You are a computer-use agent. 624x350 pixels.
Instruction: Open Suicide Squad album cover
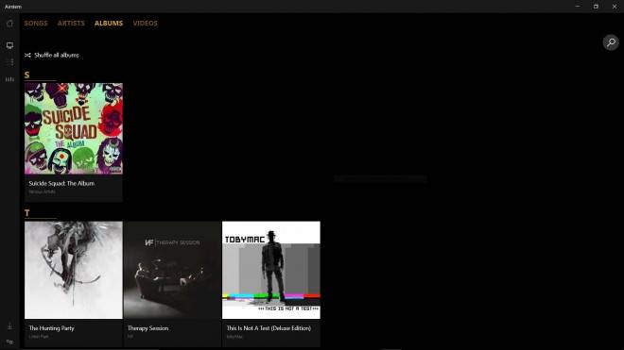pos(74,128)
